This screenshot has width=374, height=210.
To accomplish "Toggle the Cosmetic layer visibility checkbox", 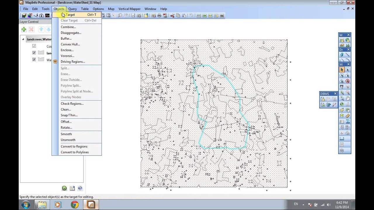I will point(34,46).
